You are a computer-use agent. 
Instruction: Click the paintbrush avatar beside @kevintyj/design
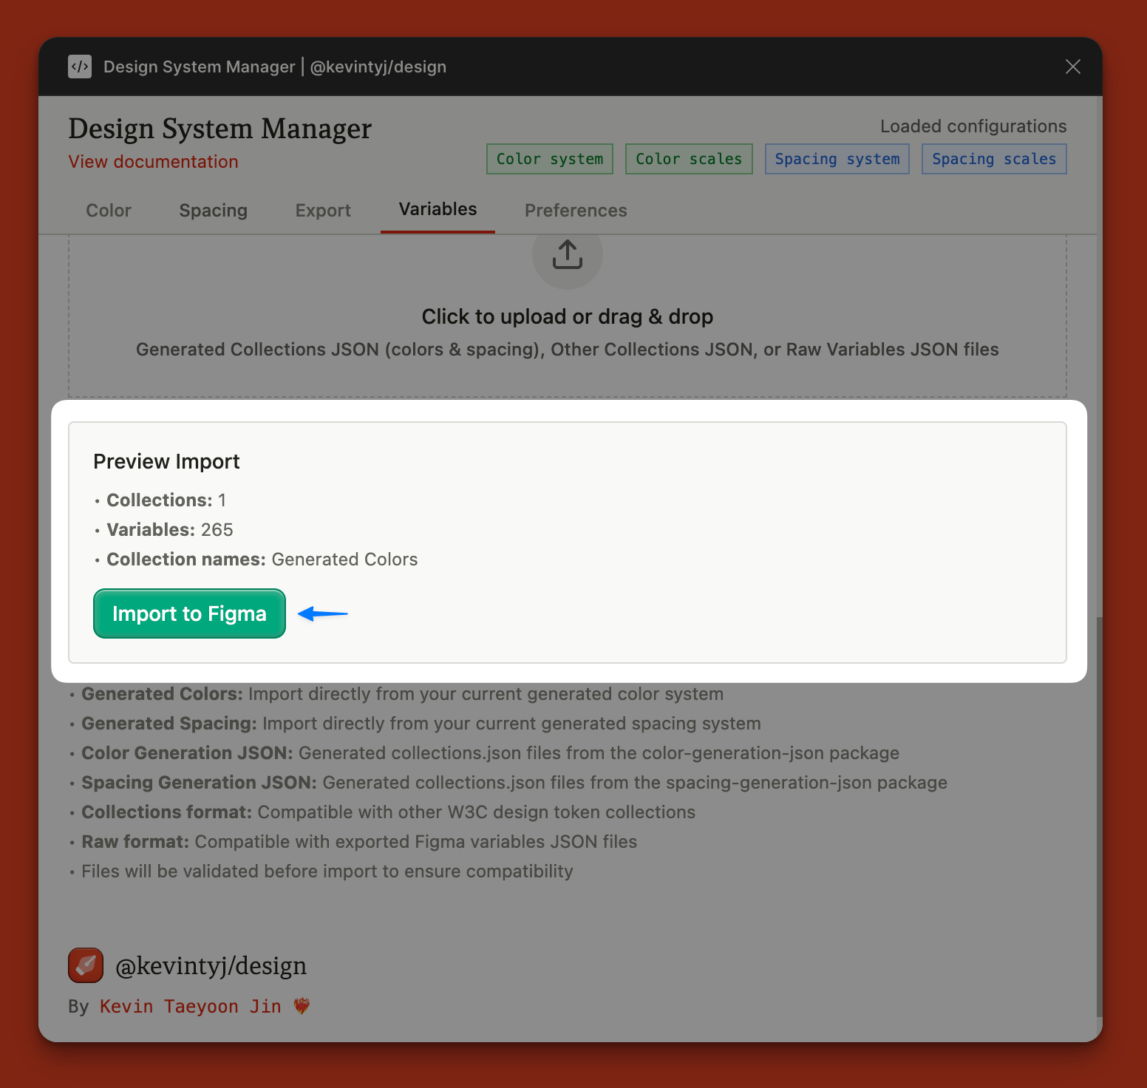pyautogui.click(x=85, y=965)
